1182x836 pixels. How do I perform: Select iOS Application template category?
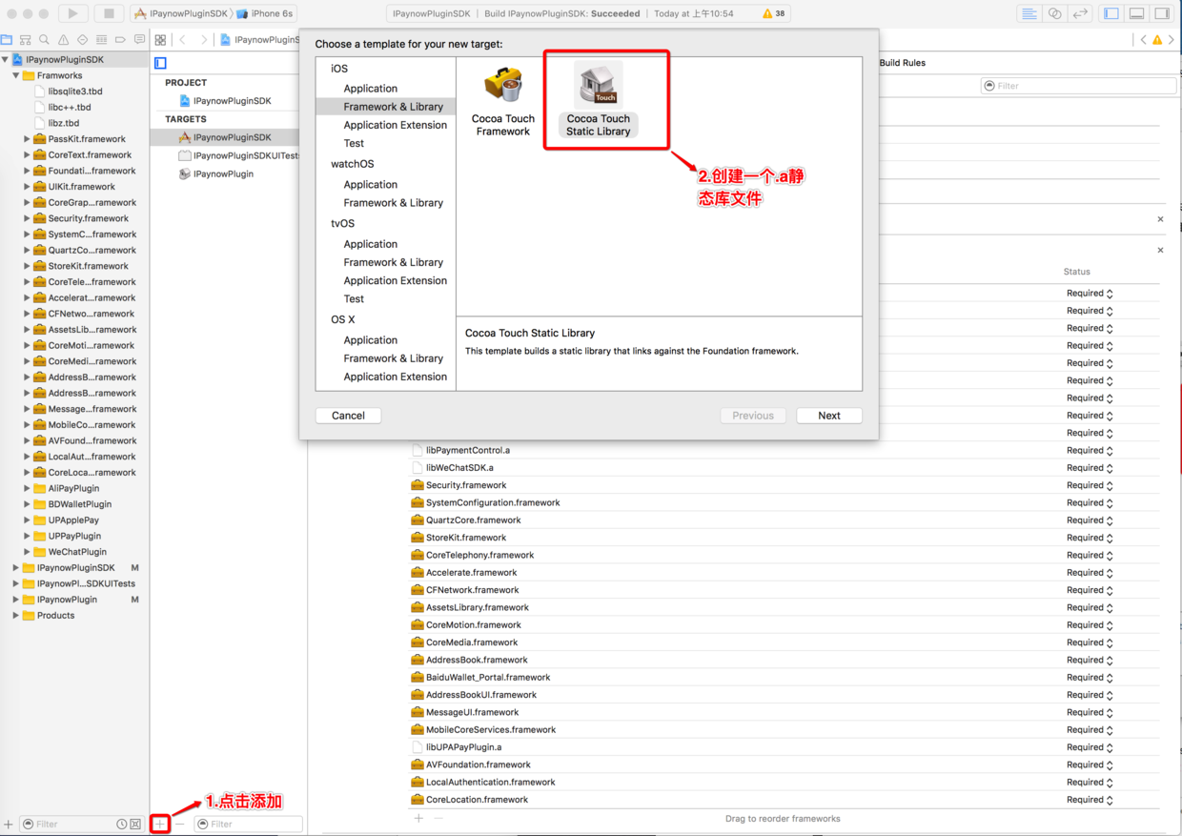click(370, 89)
